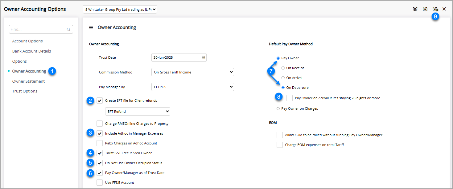453x189 pixels.
Task: Switch to Trust Options section
Action: [x=25, y=91]
